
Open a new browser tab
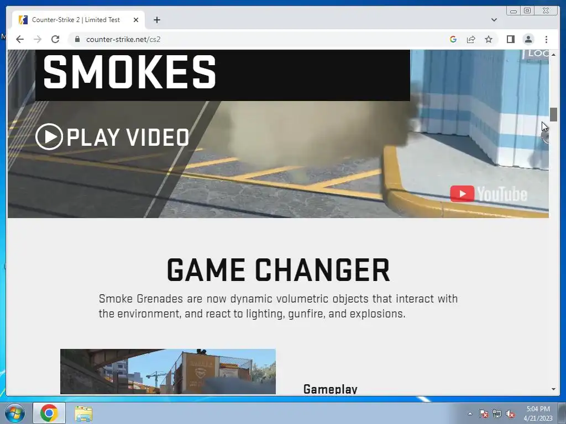pyautogui.click(x=156, y=20)
